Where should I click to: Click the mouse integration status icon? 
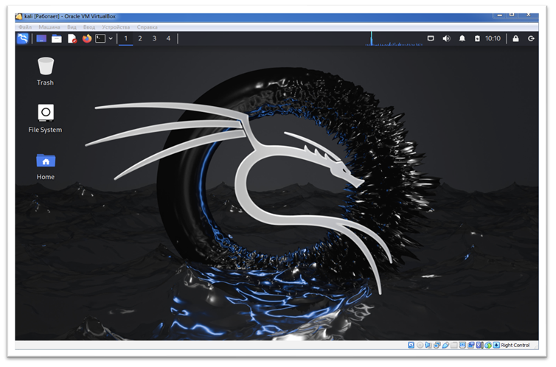click(488, 345)
